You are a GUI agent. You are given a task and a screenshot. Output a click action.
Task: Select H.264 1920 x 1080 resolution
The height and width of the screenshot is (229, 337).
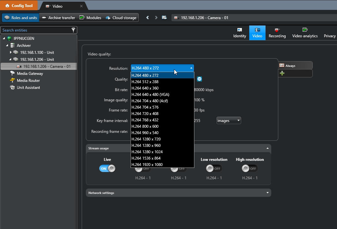click(147, 165)
